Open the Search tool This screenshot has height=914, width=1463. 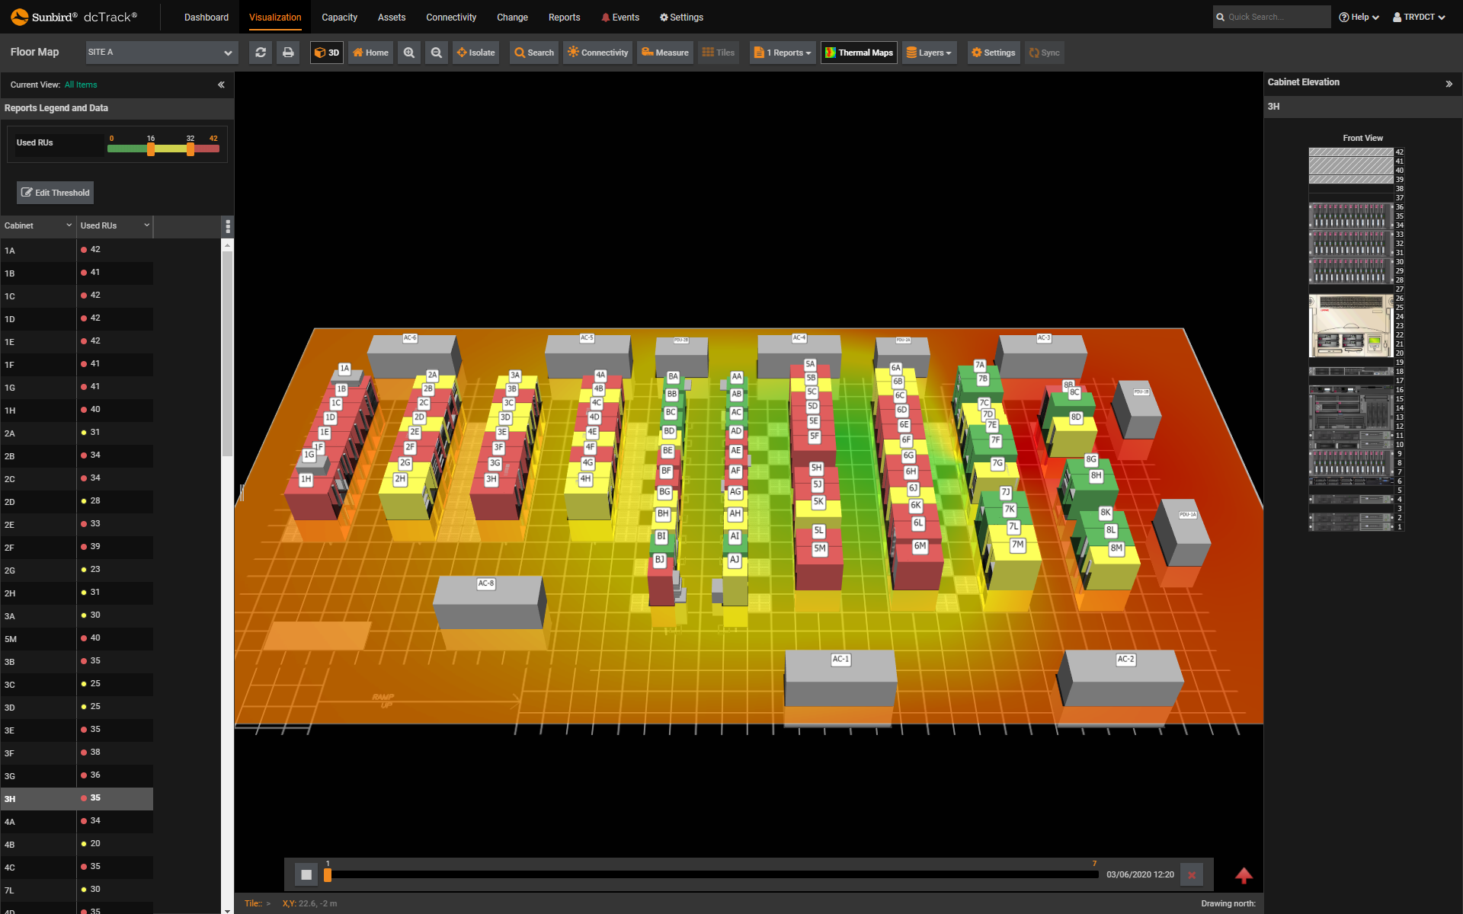[533, 53]
